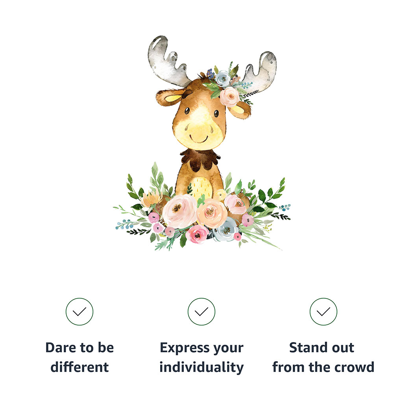Click the checkmark above Express your individuality
403x403 pixels.
201,312
